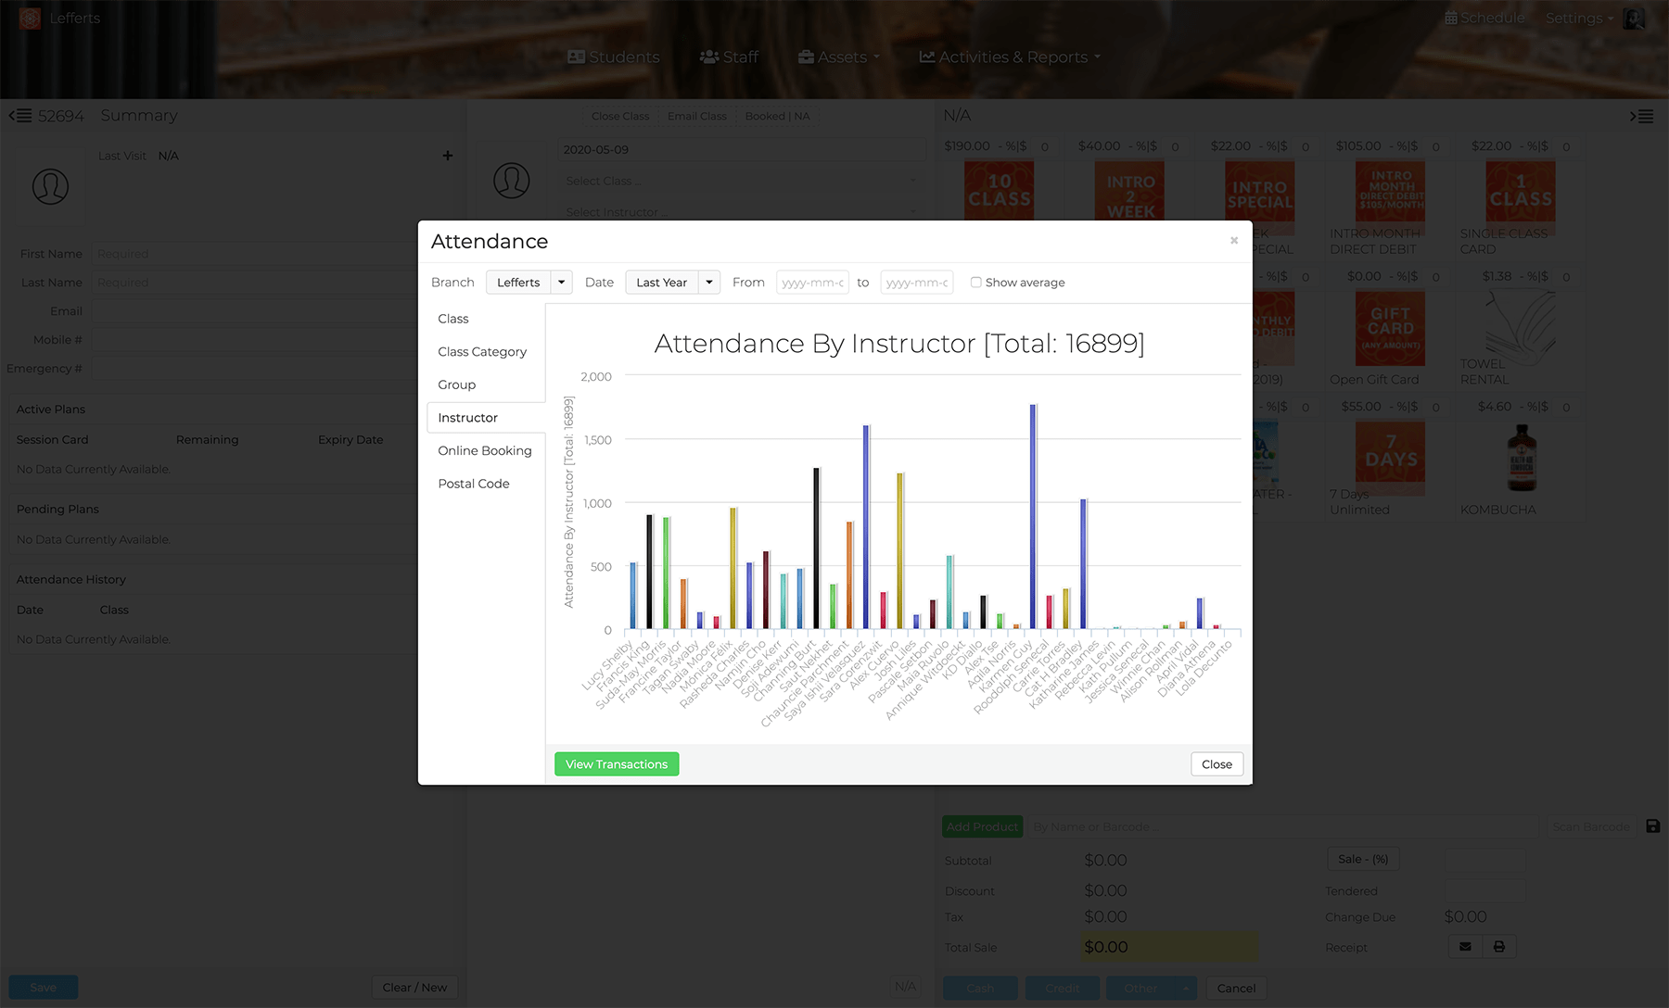Image resolution: width=1669 pixels, height=1008 pixels.
Task: Open the Select Class dropdown
Action: tap(741, 181)
